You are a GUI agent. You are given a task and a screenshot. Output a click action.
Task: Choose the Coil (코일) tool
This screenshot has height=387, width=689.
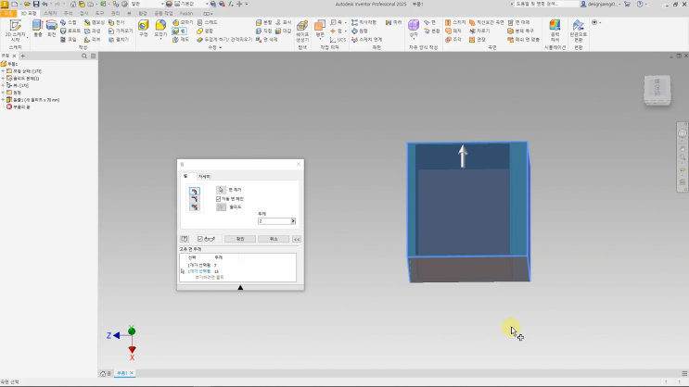coord(68,40)
